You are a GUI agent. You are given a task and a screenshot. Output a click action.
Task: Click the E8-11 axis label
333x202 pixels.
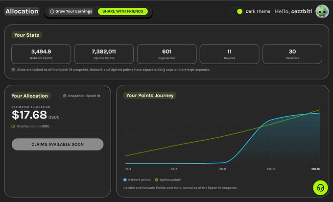[x=222, y=169]
